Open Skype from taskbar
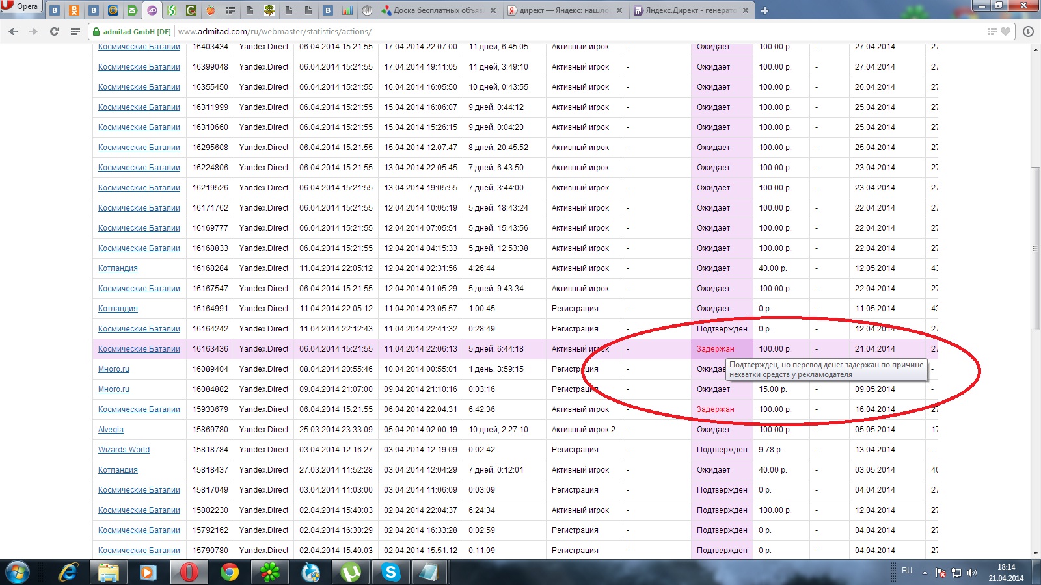This screenshot has width=1041, height=585. click(x=390, y=573)
